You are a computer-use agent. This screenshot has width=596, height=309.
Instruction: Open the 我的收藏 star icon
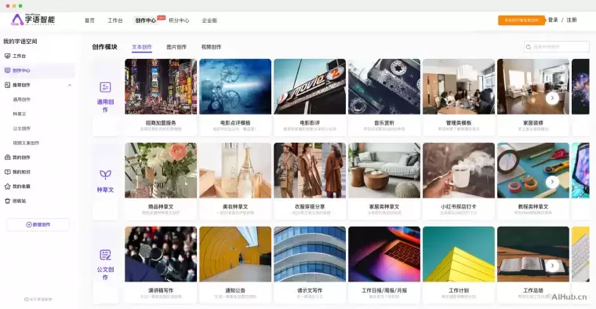coord(7,186)
